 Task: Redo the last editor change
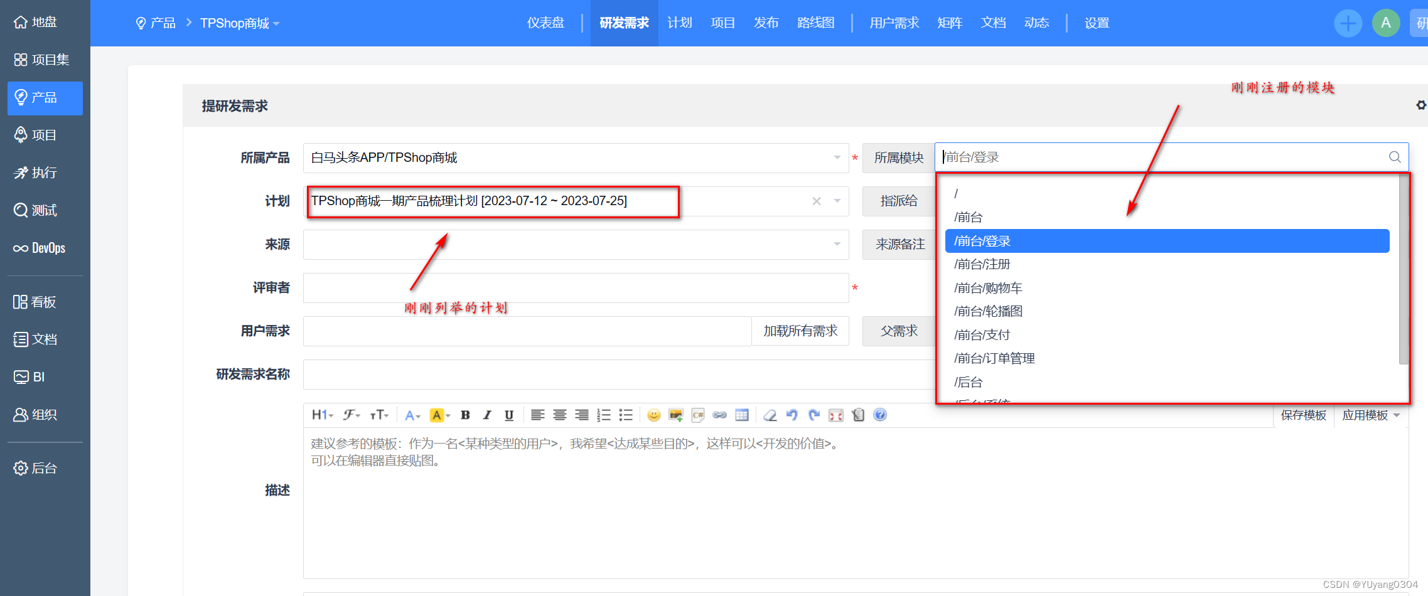tap(814, 415)
